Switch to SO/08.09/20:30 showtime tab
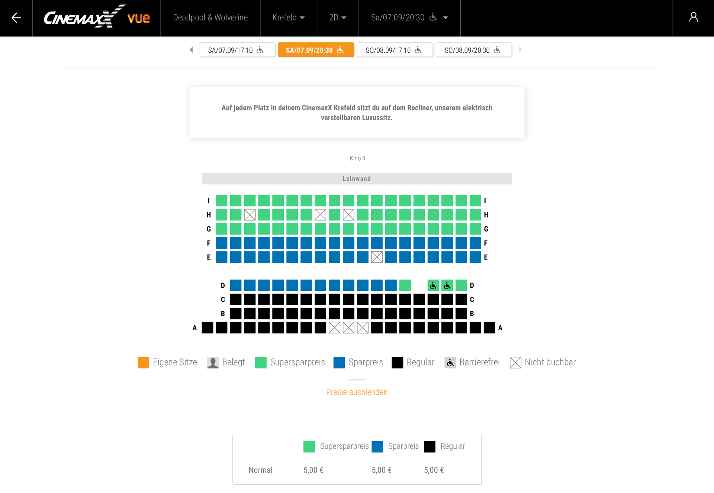714x493 pixels. (x=473, y=50)
